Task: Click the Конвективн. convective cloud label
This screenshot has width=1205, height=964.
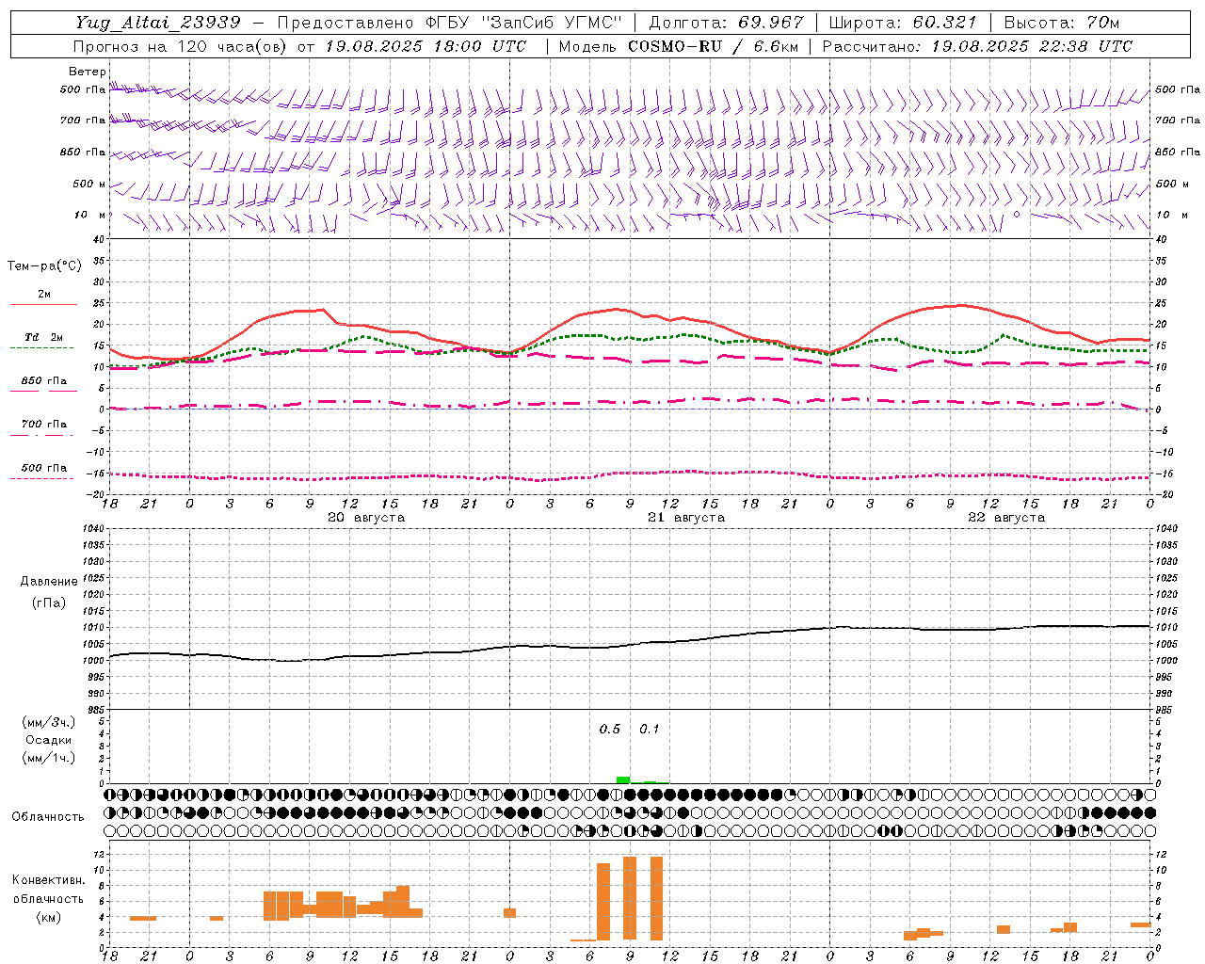Action: [49, 880]
